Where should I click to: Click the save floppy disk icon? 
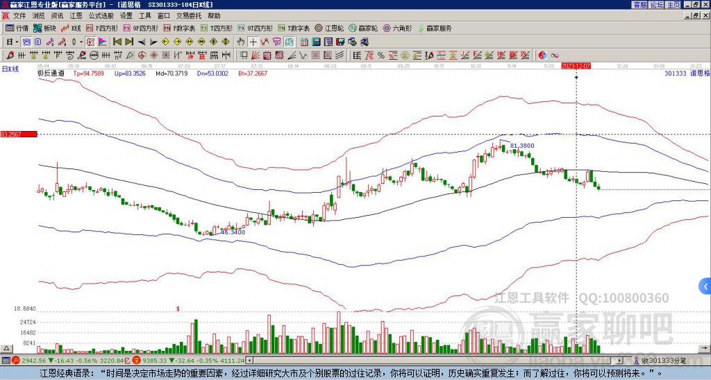click(x=340, y=42)
